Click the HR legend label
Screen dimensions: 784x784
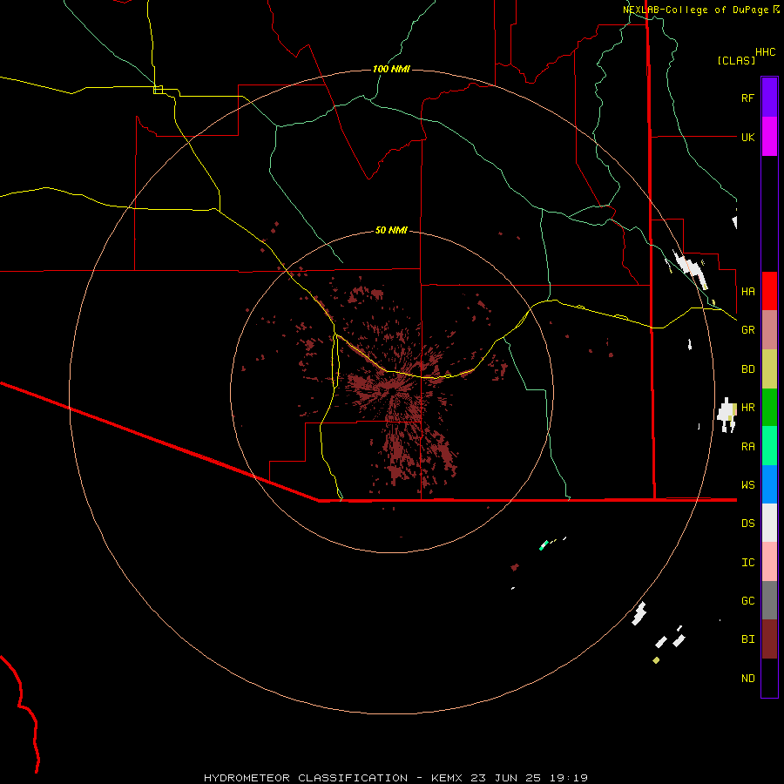click(747, 408)
